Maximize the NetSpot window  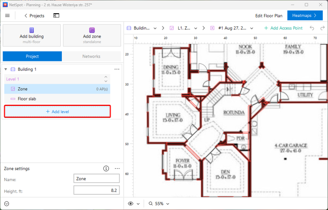coord(306,5)
